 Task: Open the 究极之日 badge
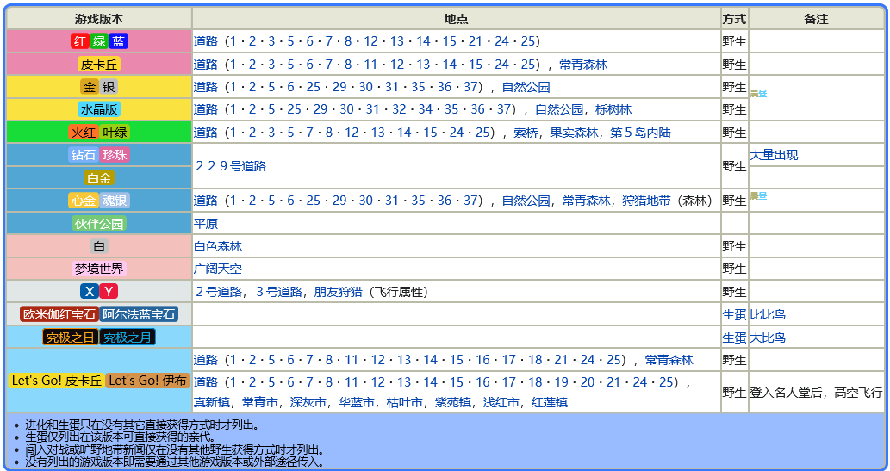(71, 337)
